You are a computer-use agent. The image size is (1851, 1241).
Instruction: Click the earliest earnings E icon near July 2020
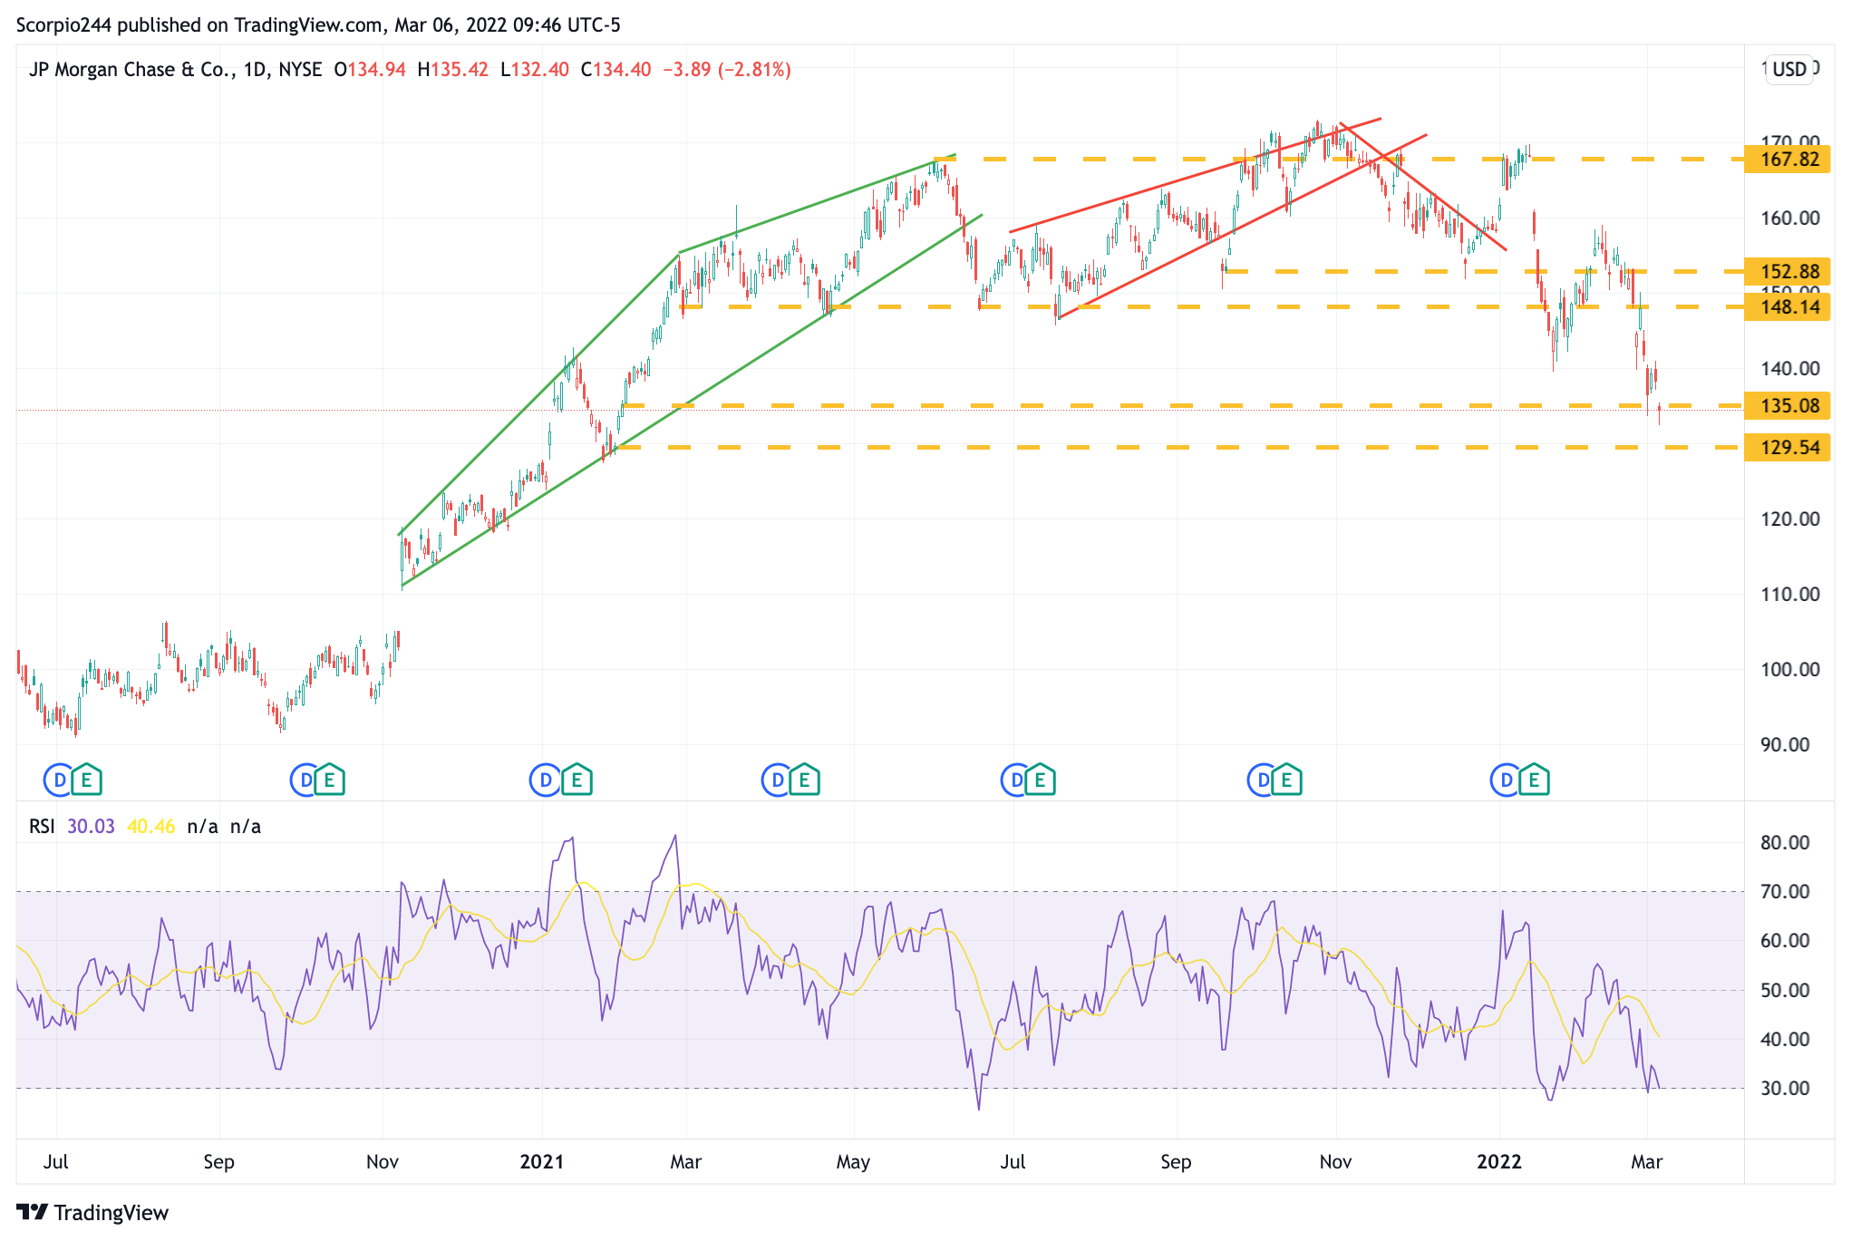(86, 780)
